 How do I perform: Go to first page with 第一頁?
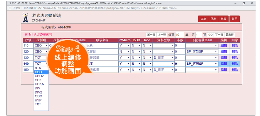pos(151,35)
